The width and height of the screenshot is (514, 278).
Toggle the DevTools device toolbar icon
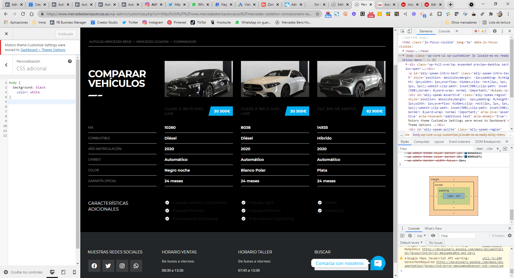(410, 31)
